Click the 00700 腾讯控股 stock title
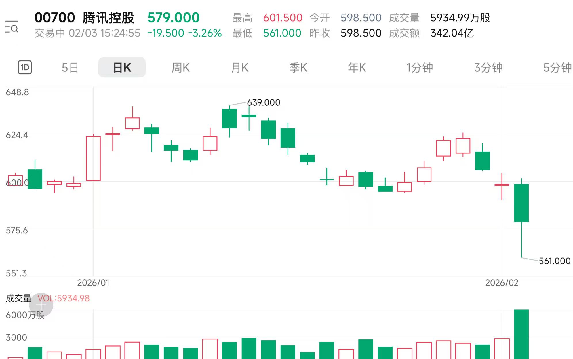The image size is (573, 359). click(x=84, y=18)
